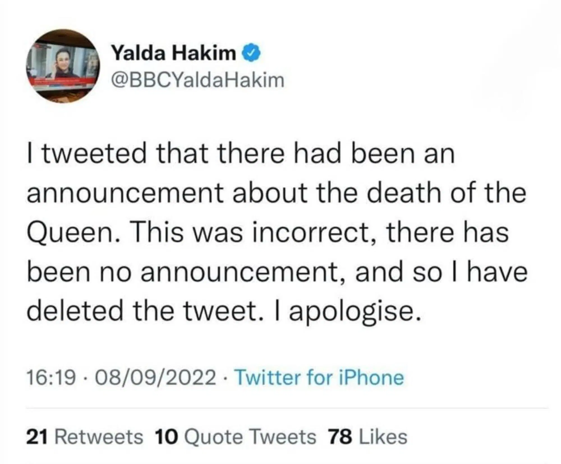Viewport: 561px width, 464px height.
Task: Click 'announcement' on the tweet's second line
Action: 125,194
